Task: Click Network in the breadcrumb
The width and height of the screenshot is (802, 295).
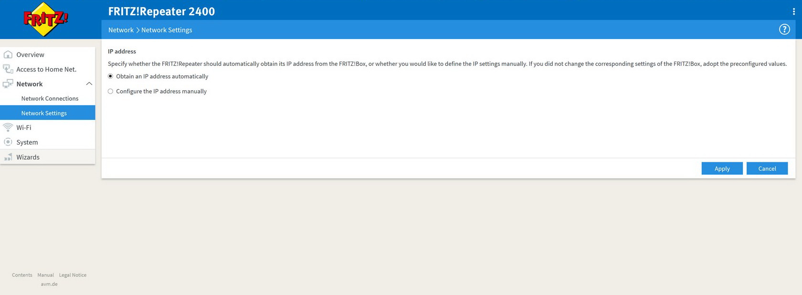Action: [x=121, y=30]
